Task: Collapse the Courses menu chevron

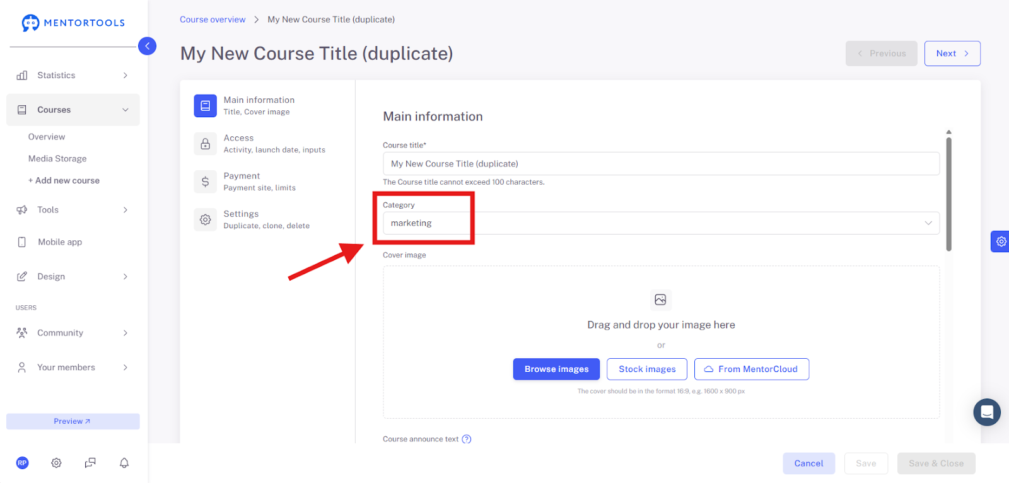Action: tap(125, 110)
